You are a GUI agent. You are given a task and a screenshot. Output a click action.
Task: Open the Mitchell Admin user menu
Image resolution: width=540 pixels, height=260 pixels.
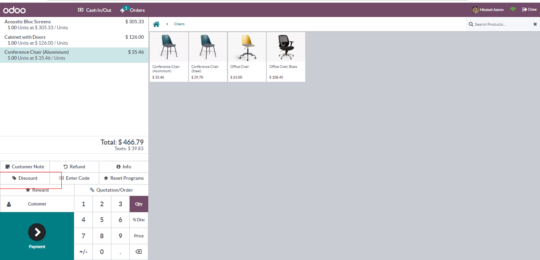coord(488,9)
